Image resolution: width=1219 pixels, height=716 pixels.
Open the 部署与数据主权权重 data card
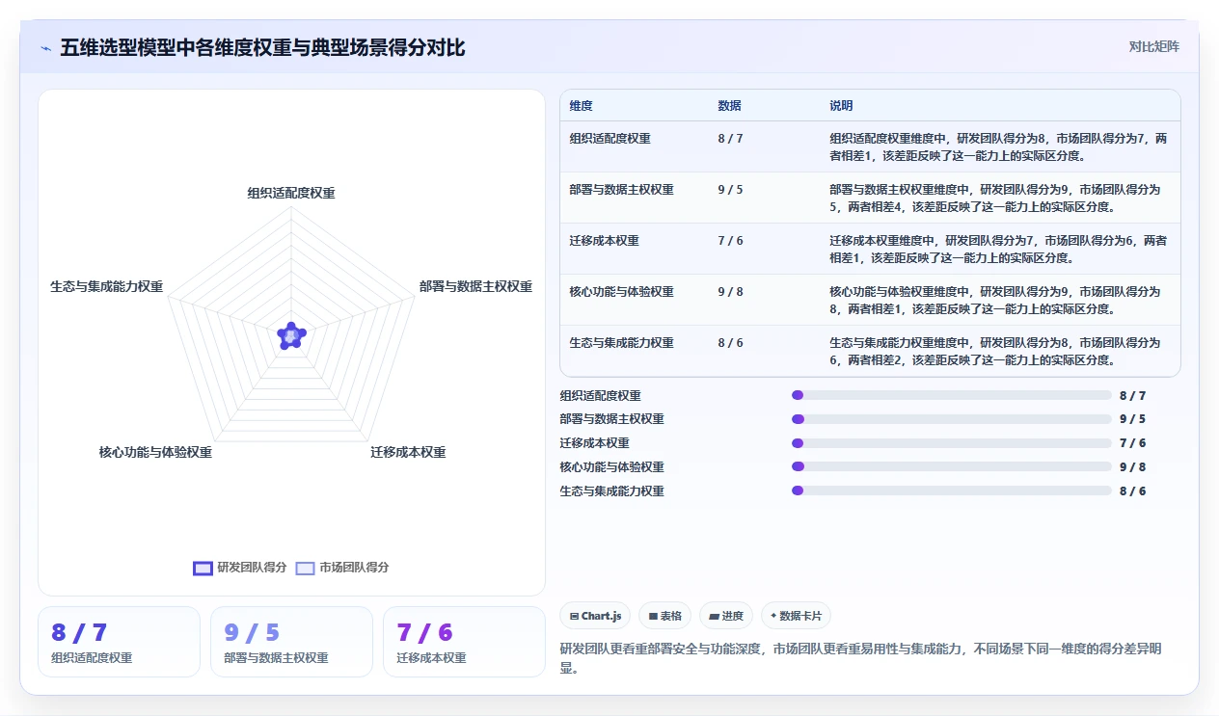point(291,642)
